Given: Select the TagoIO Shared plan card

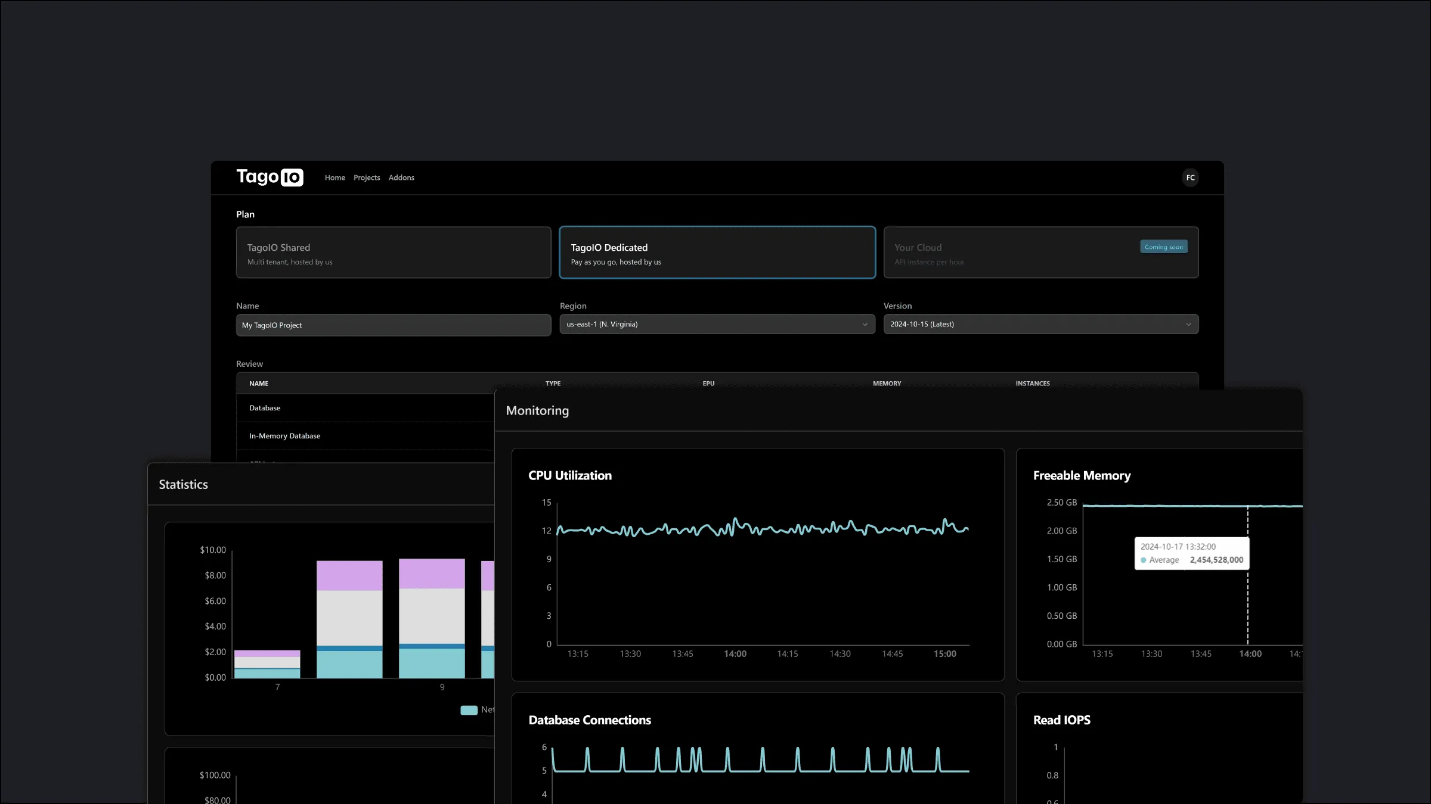Looking at the screenshot, I should tap(393, 253).
